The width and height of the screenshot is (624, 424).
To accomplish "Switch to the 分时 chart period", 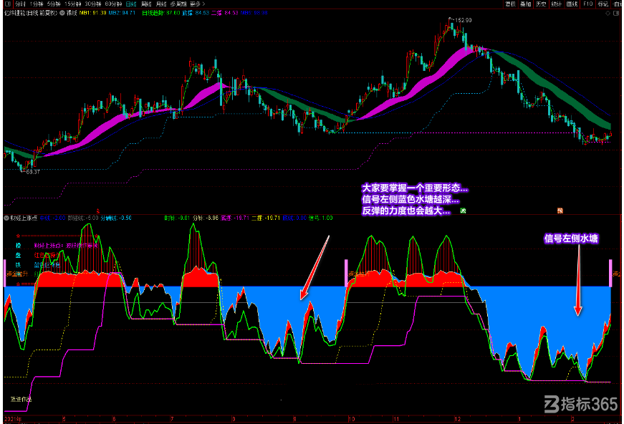I will 21,4.
